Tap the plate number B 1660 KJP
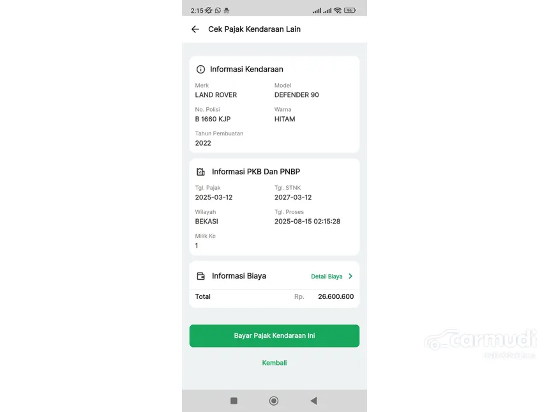This screenshot has width=549, height=412. 213,119
